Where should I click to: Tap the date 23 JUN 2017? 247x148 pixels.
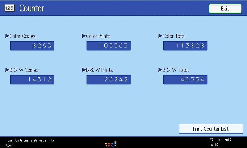220,140
